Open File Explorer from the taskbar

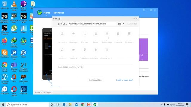70,104
